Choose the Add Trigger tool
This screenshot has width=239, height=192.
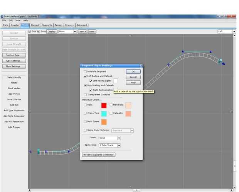(x=14, y=127)
